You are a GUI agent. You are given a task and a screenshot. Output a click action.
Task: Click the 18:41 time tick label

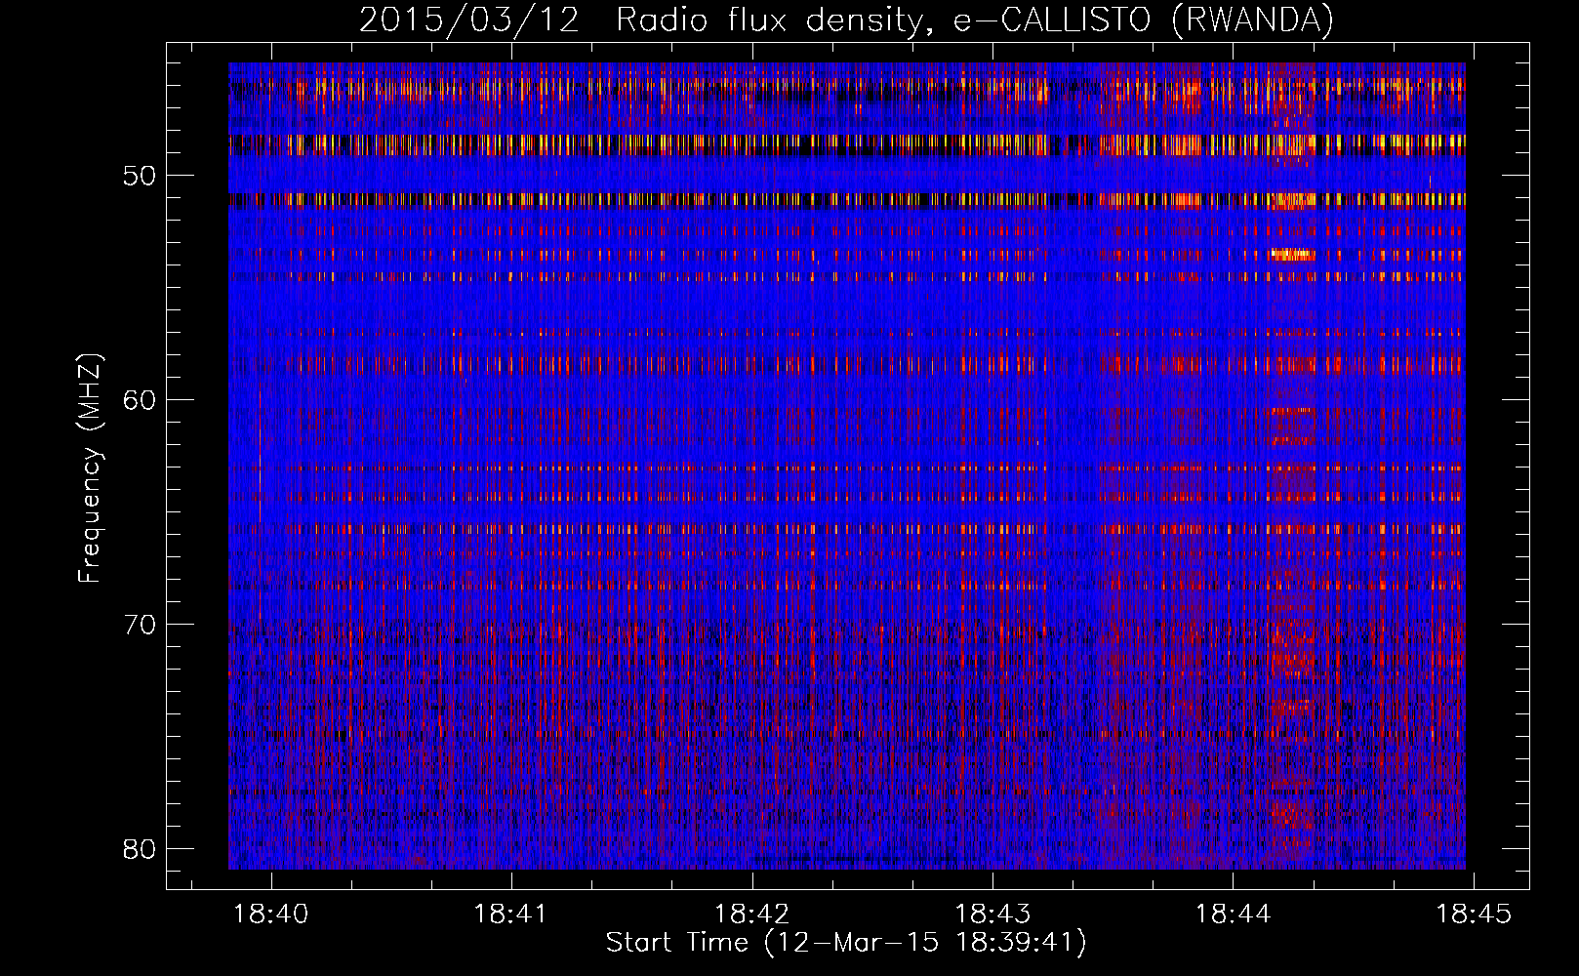[x=511, y=914]
